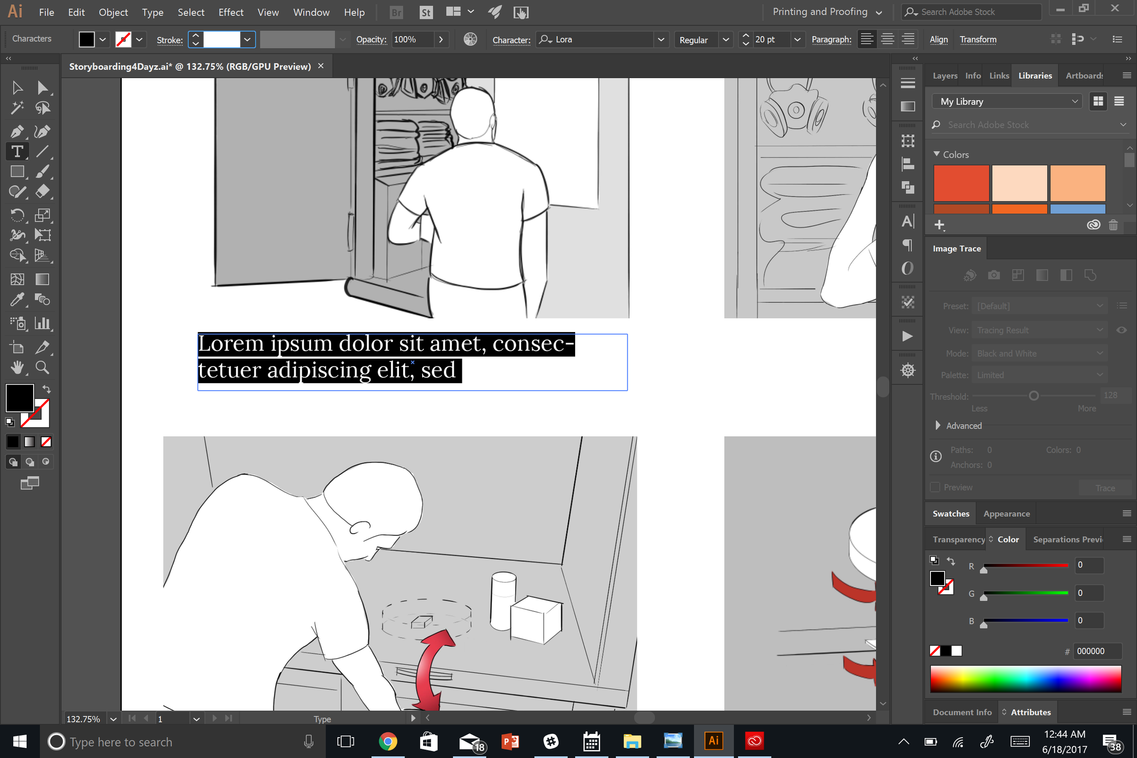Select the Eyedropper tool
Screen dimensions: 1137x758
(18, 300)
